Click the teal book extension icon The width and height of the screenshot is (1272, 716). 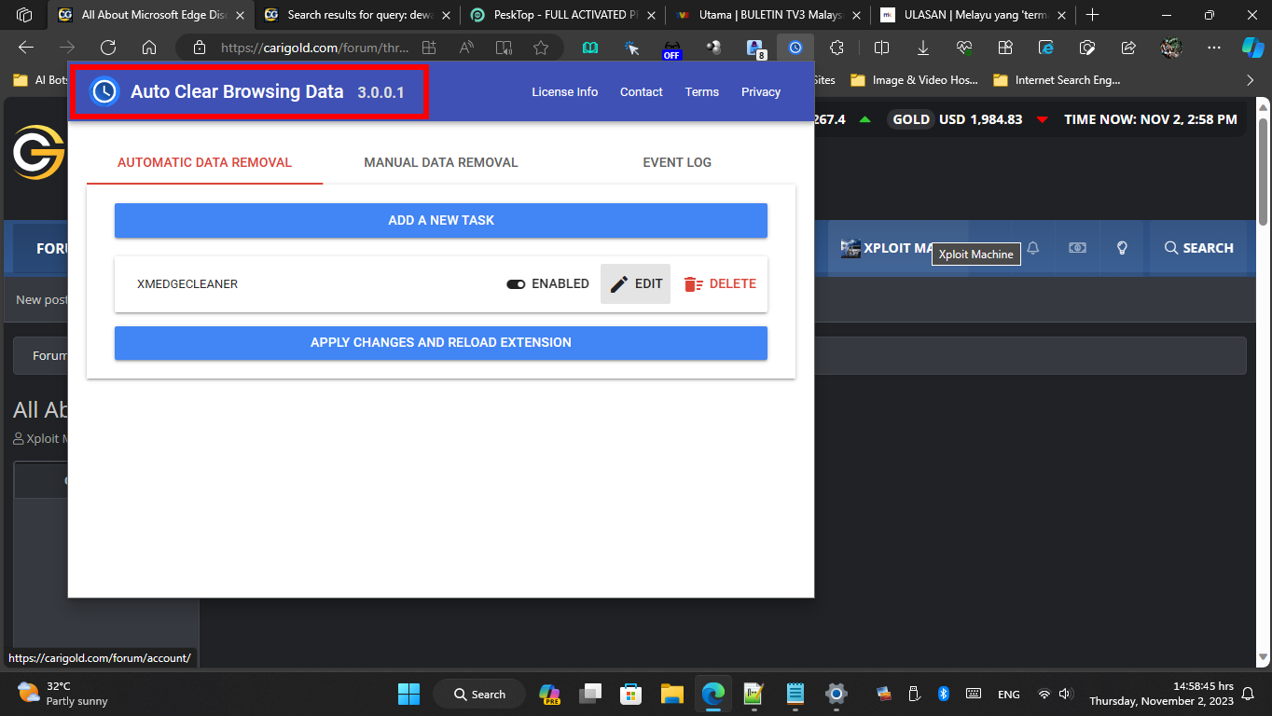tap(590, 48)
